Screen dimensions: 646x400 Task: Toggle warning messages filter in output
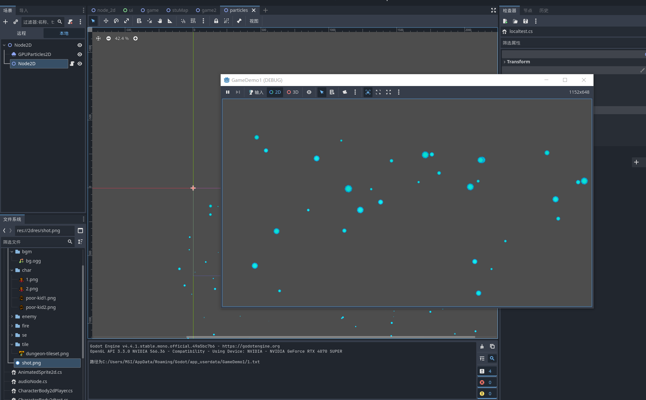487,394
